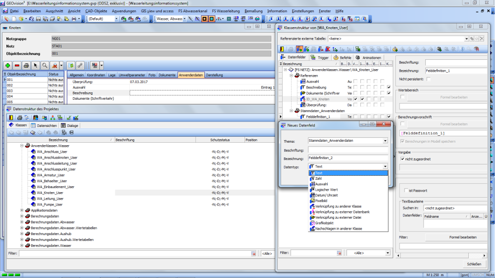Image resolution: width=495 pixels, height=278 pixels.
Task: Uncheck last-column checkbox in Beschreibung row
Action: [x=389, y=87]
